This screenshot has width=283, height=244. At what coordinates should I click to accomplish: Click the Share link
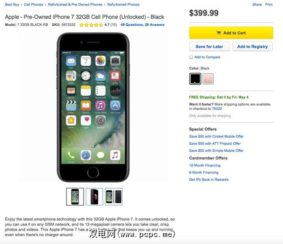(x=257, y=5)
